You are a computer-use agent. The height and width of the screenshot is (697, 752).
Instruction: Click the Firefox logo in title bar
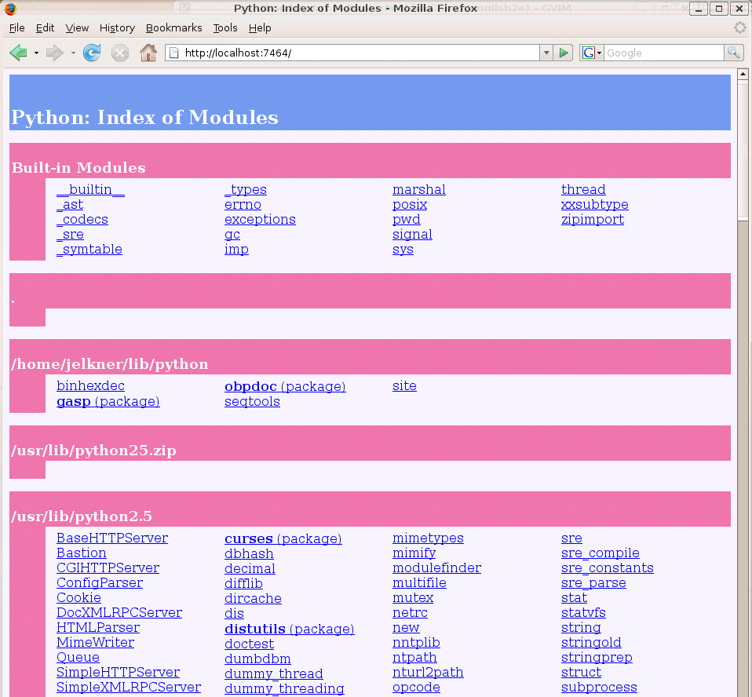10,9
